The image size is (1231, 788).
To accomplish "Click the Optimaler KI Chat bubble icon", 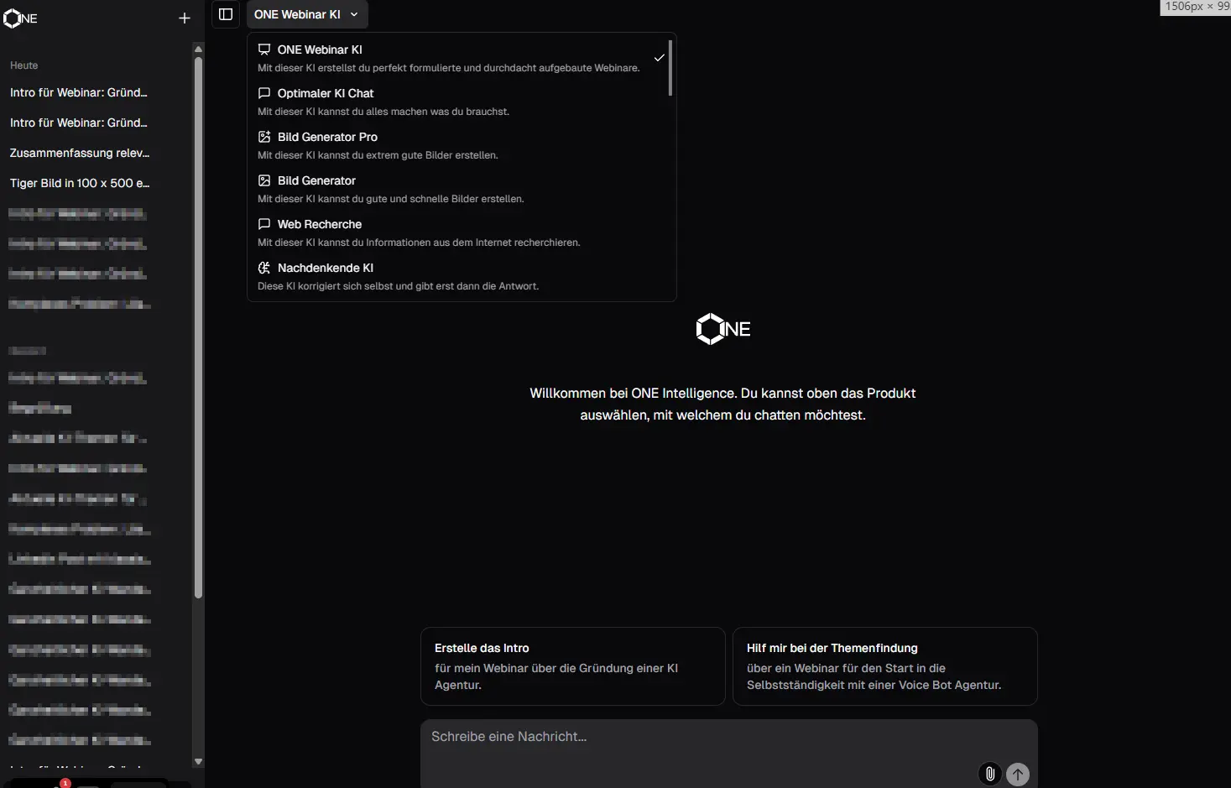I will click(264, 93).
